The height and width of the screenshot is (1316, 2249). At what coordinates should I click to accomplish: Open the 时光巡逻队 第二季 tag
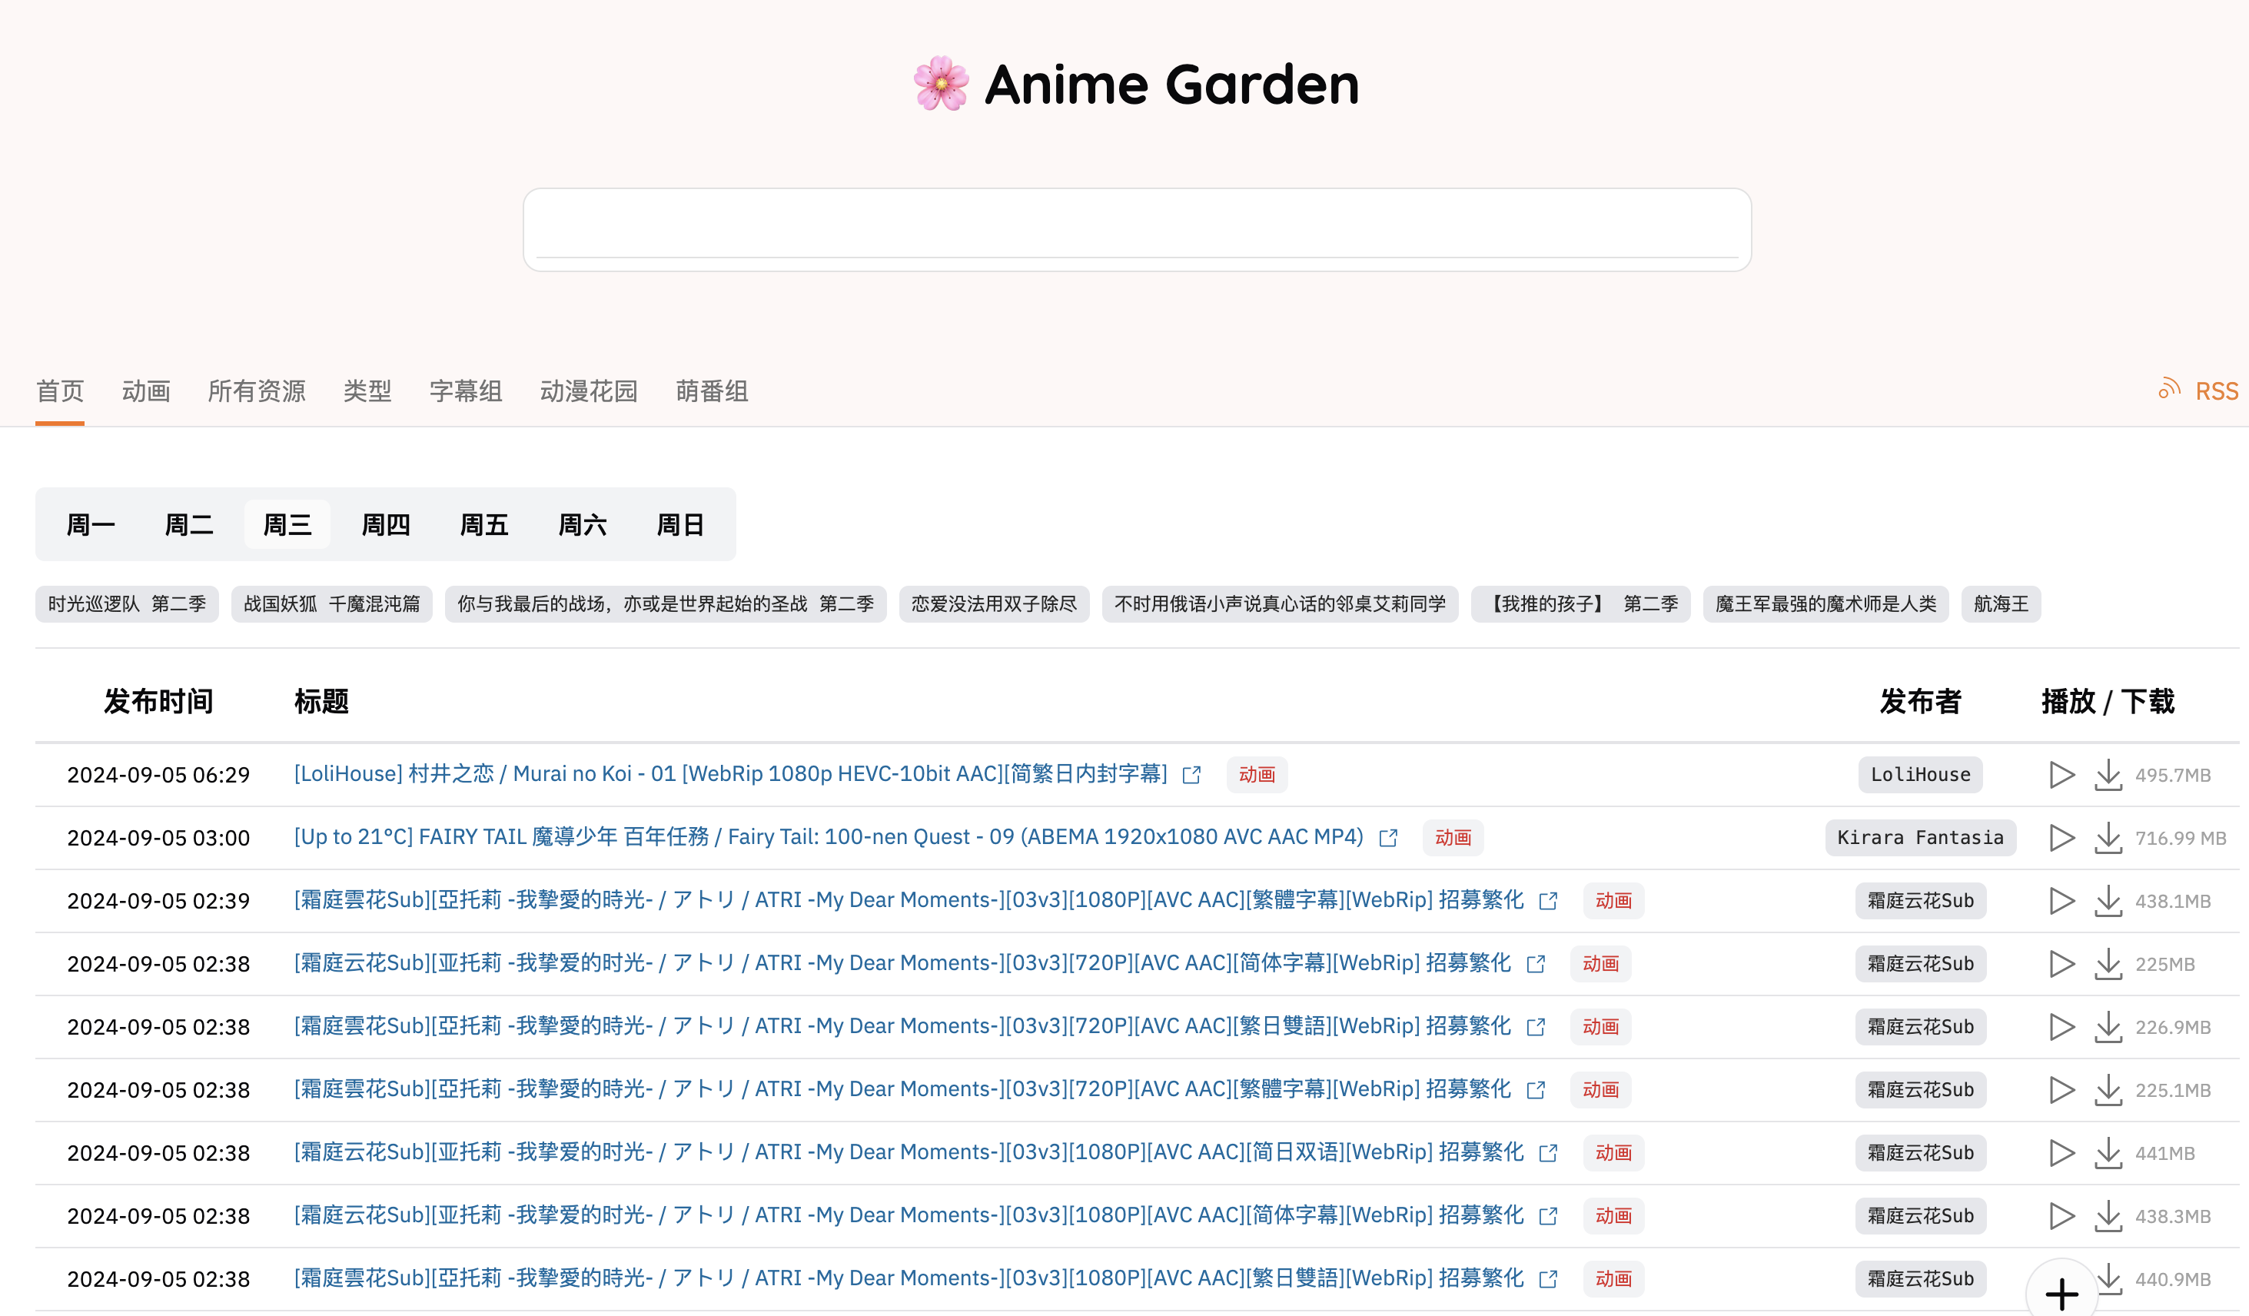click(127, 604)
